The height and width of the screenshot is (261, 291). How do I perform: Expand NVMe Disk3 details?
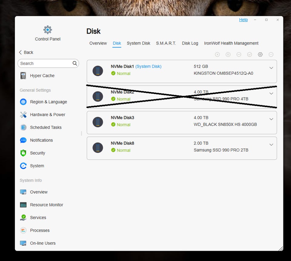pos(271,119)
